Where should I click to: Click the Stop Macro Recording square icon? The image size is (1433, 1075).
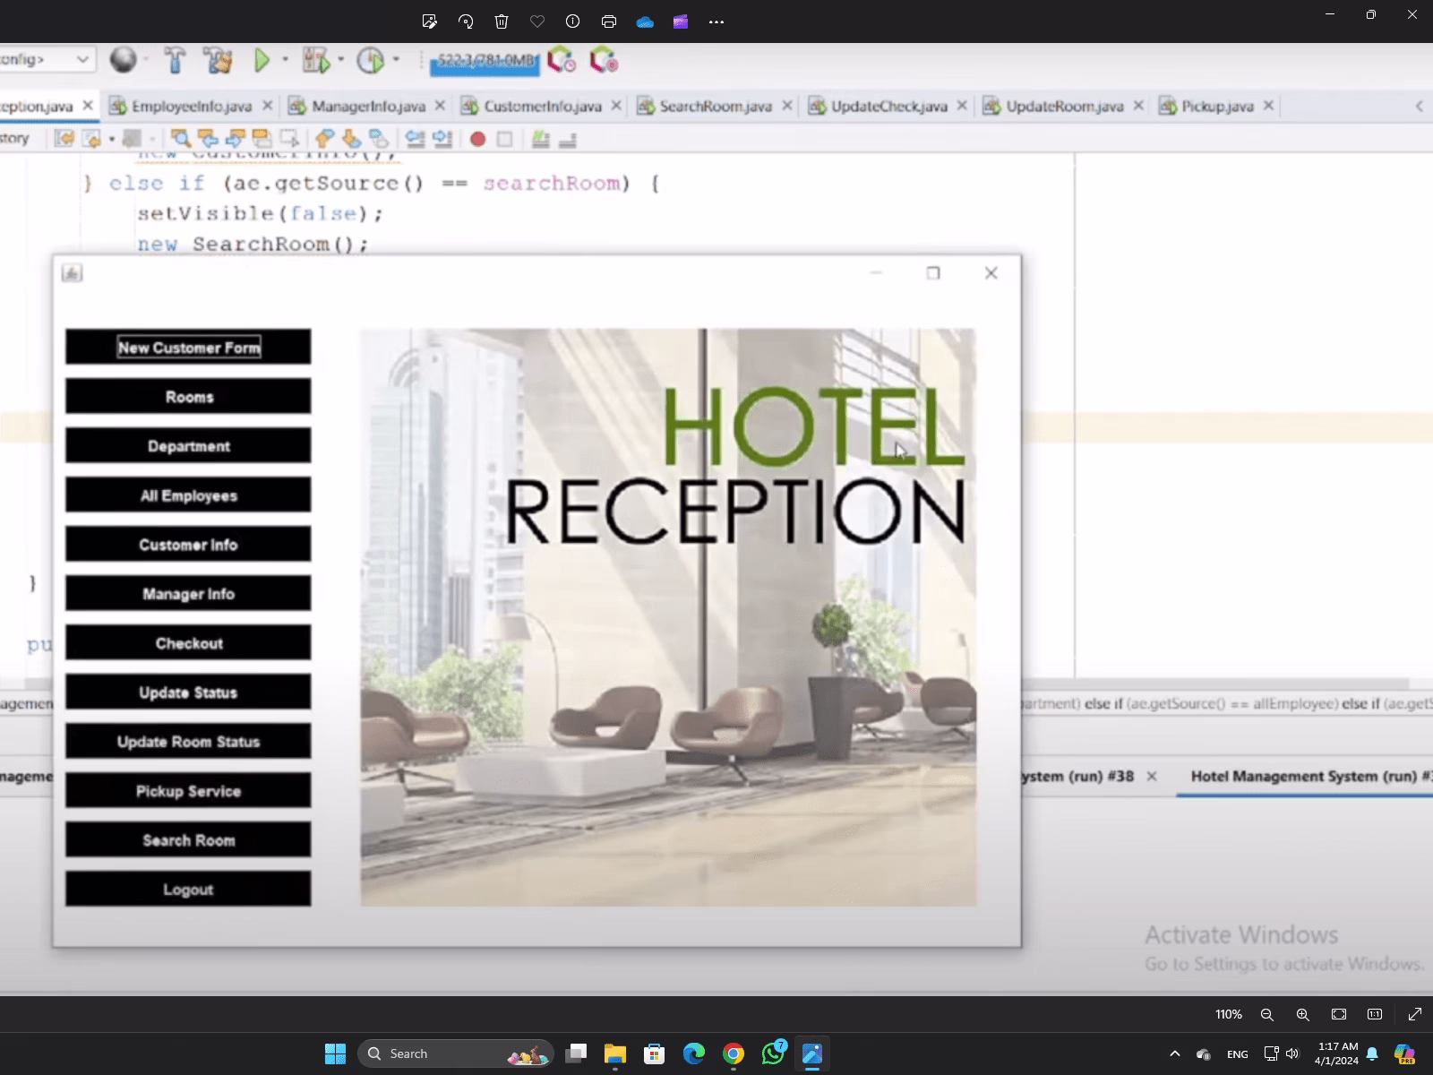point(505,139)
